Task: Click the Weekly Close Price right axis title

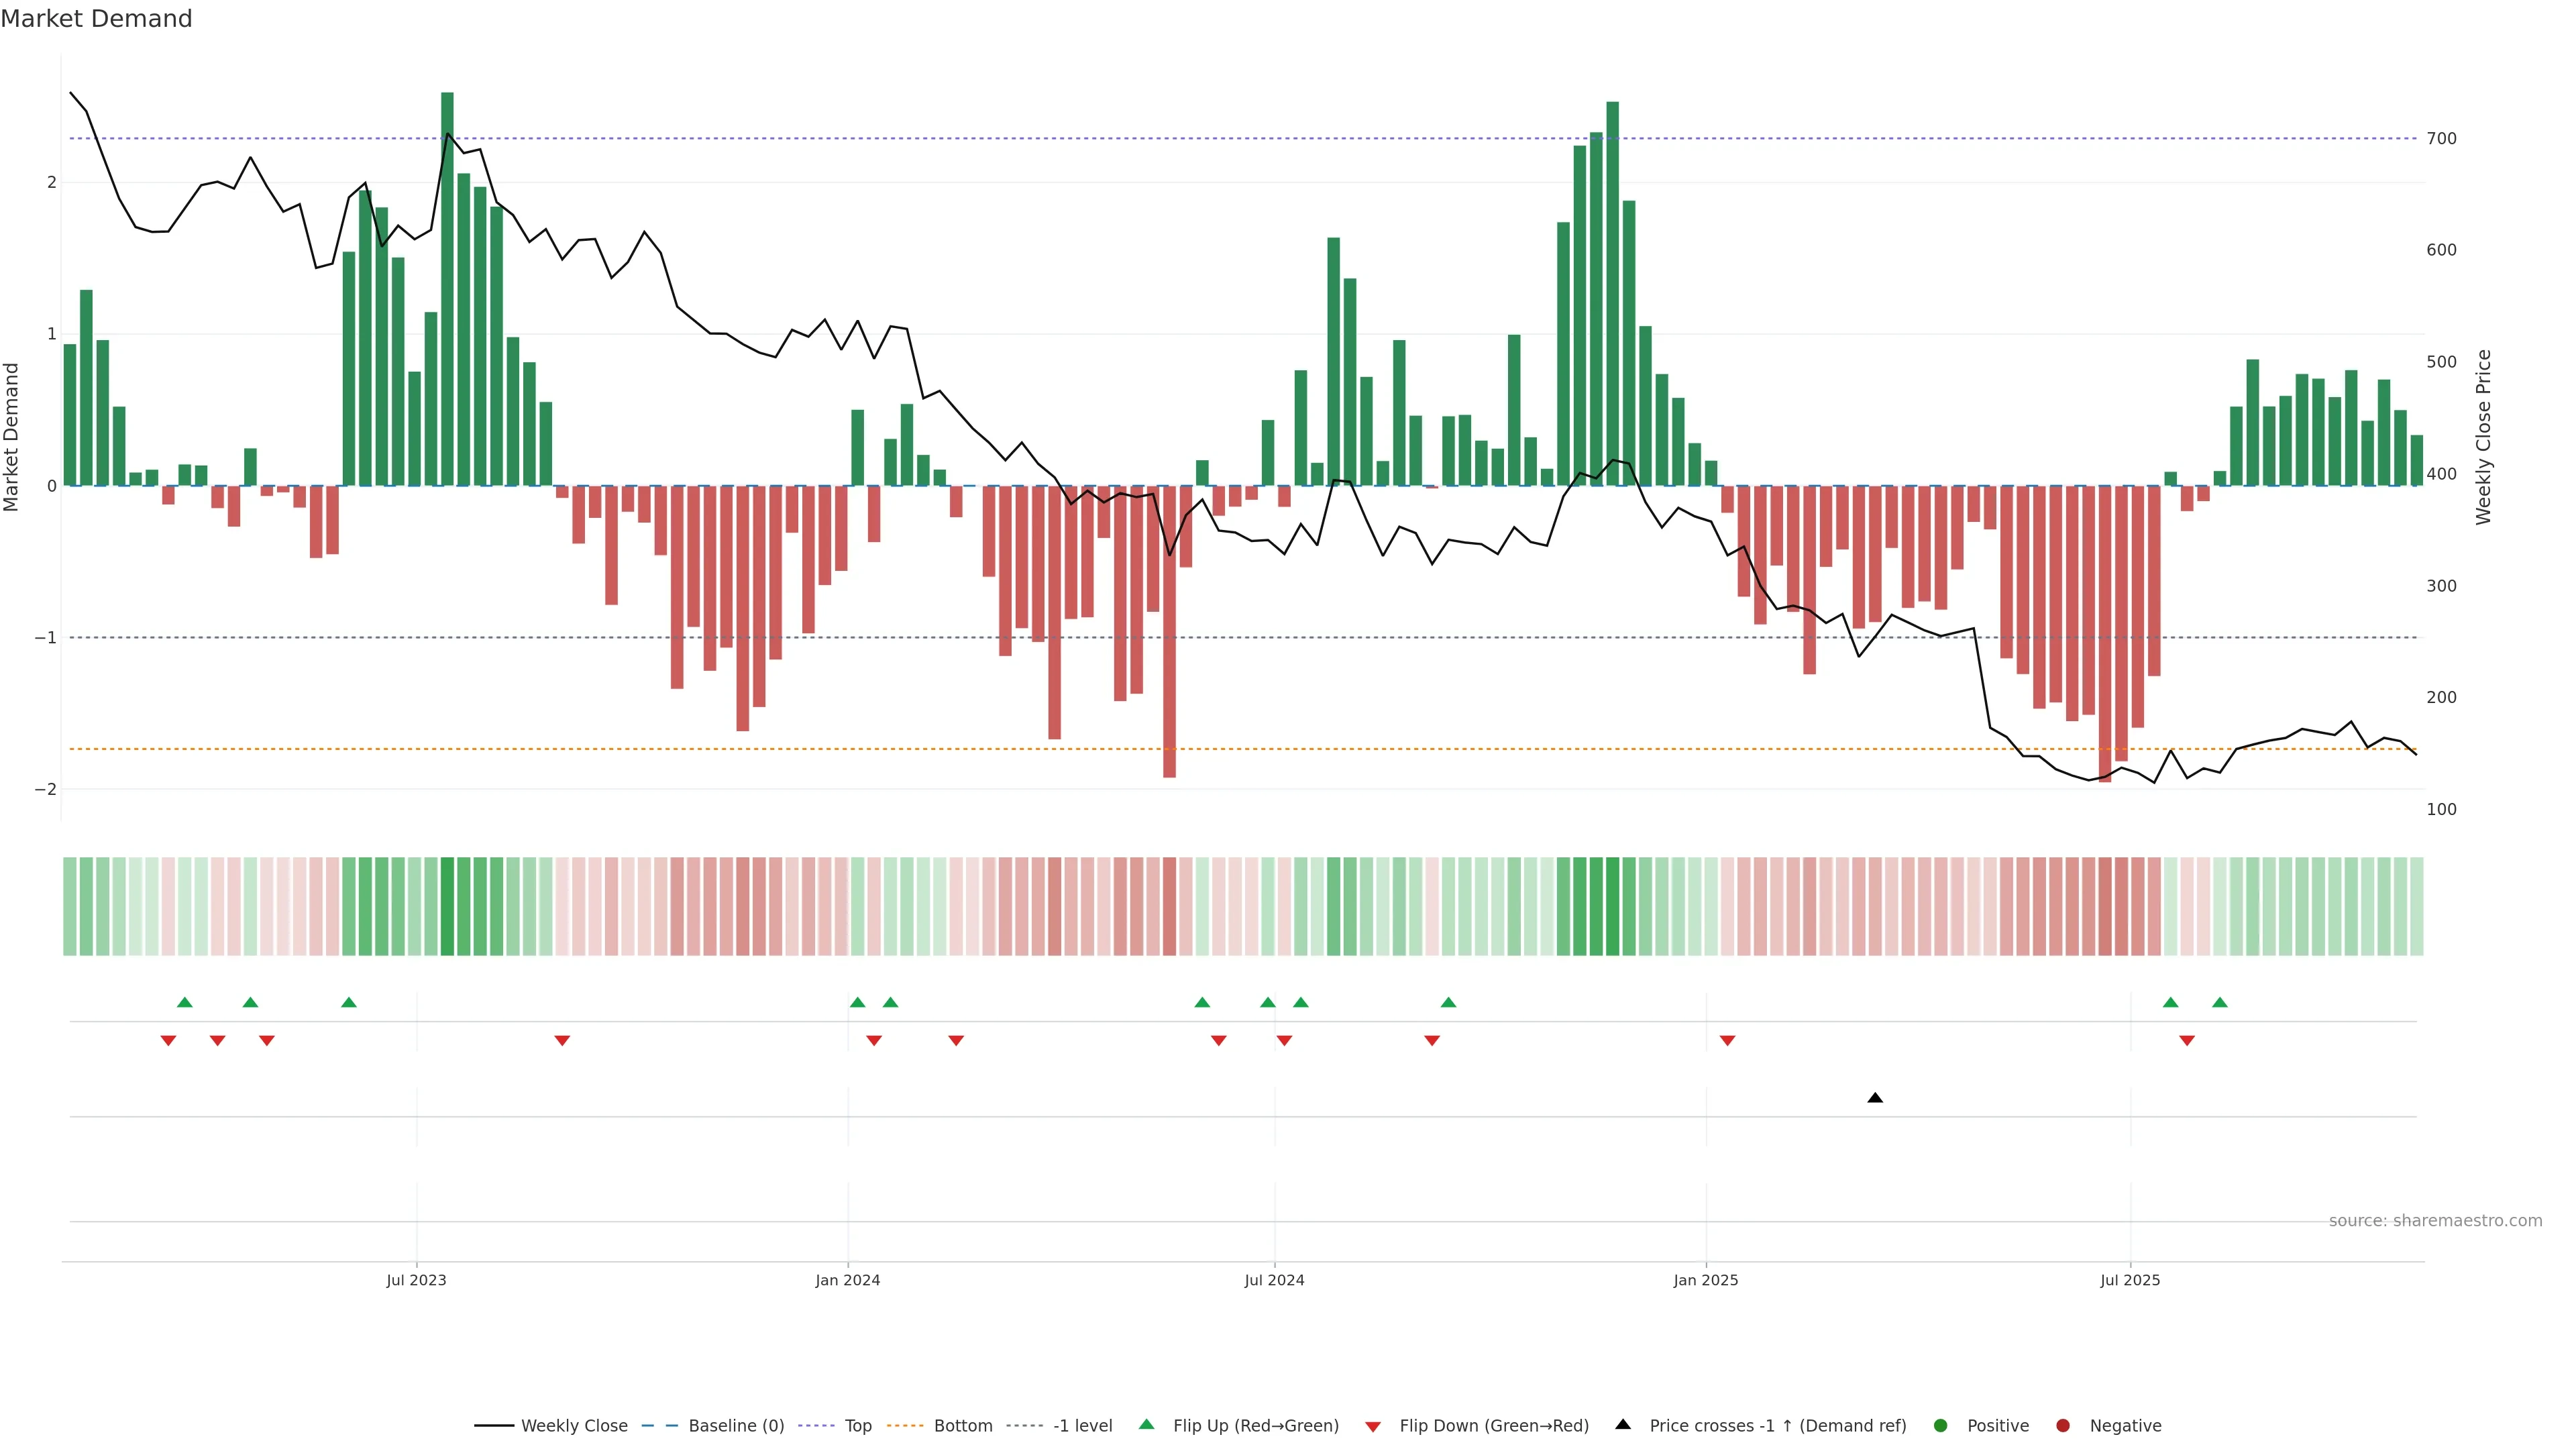Action: (2483, 437)
